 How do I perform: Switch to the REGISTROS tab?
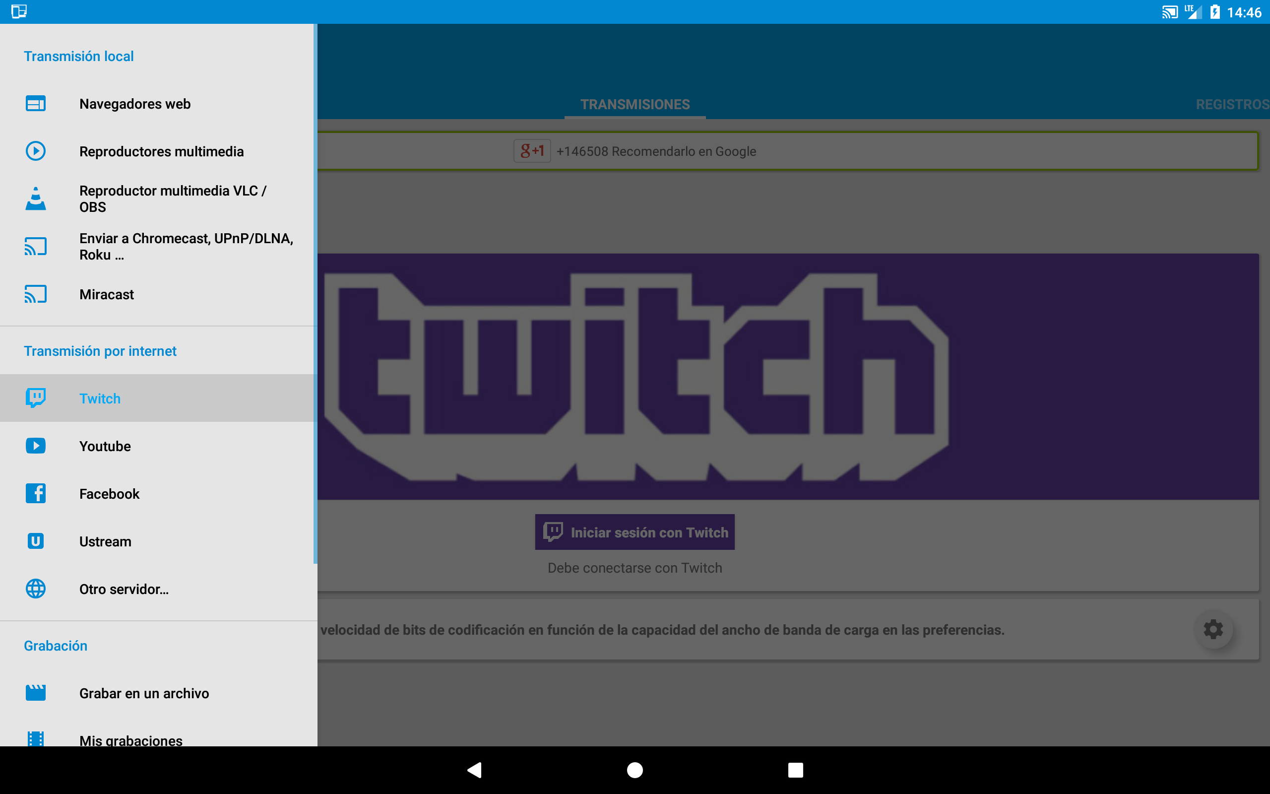1232,104
